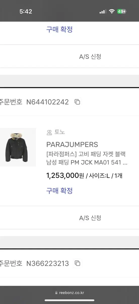The width and height of the screenshot is (139, 304).
Task: Select the order number N644102242 text
Action: tap(48, 102)
